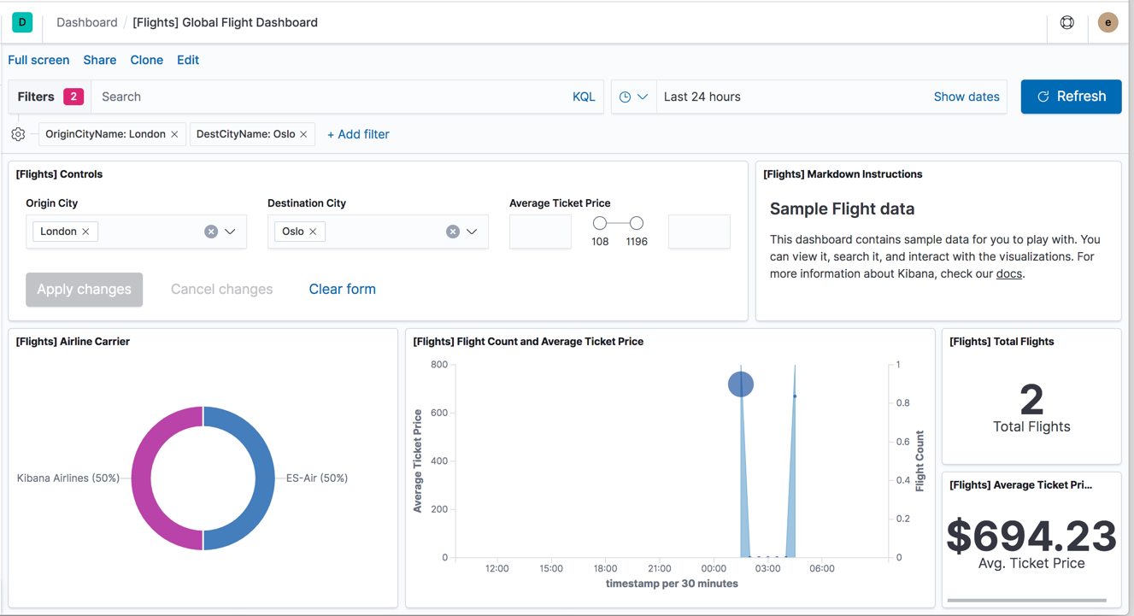Open the help lifebuoy icon

(1067, 23)
